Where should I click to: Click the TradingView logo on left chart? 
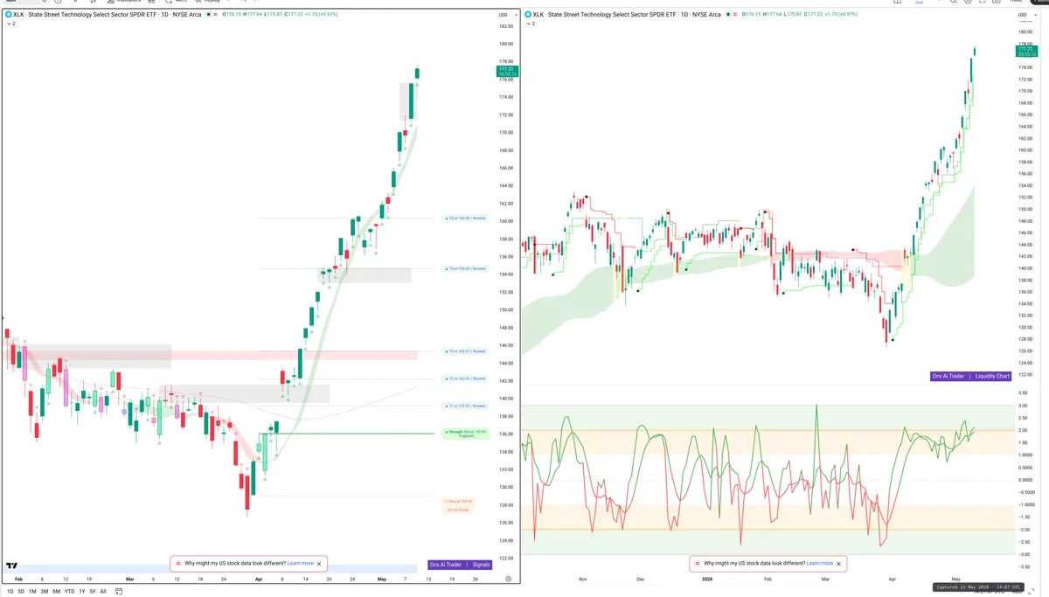[11, 566]
